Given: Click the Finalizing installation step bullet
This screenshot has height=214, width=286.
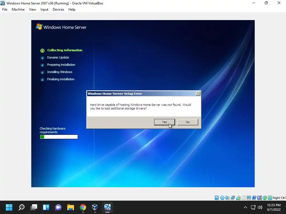Looking at the screenshot, I should 42,80.
